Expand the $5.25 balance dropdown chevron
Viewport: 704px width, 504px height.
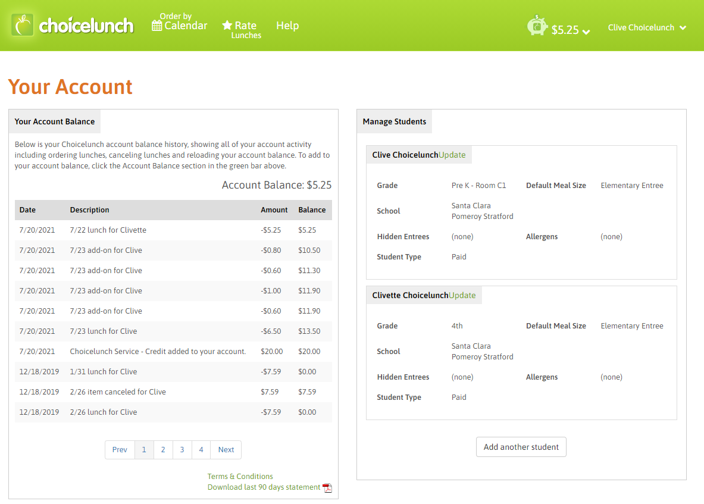coord(586,32)
